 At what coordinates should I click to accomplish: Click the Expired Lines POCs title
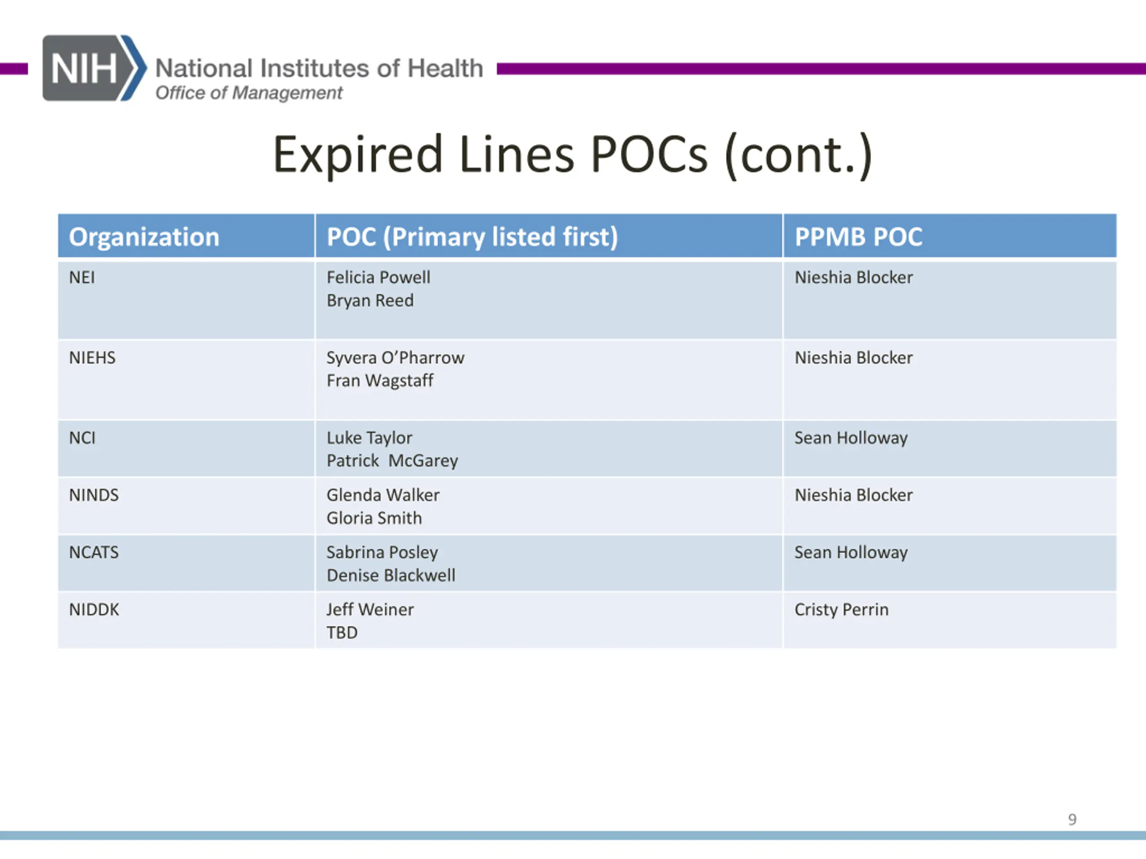572,154
